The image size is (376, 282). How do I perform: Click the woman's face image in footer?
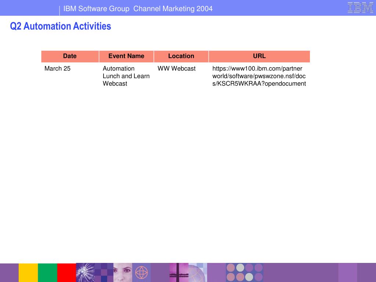coord(123,273)
